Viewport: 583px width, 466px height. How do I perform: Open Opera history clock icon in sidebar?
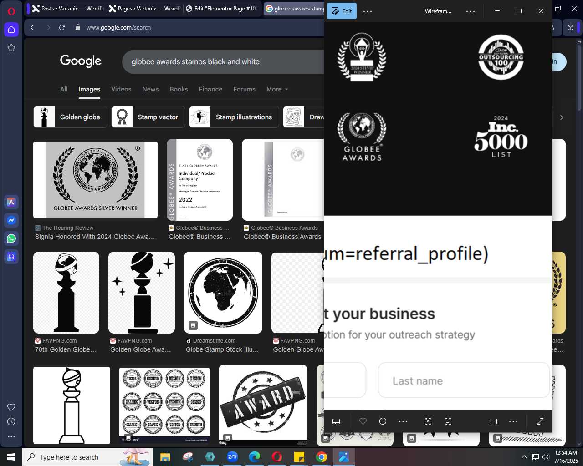[11, 422]
